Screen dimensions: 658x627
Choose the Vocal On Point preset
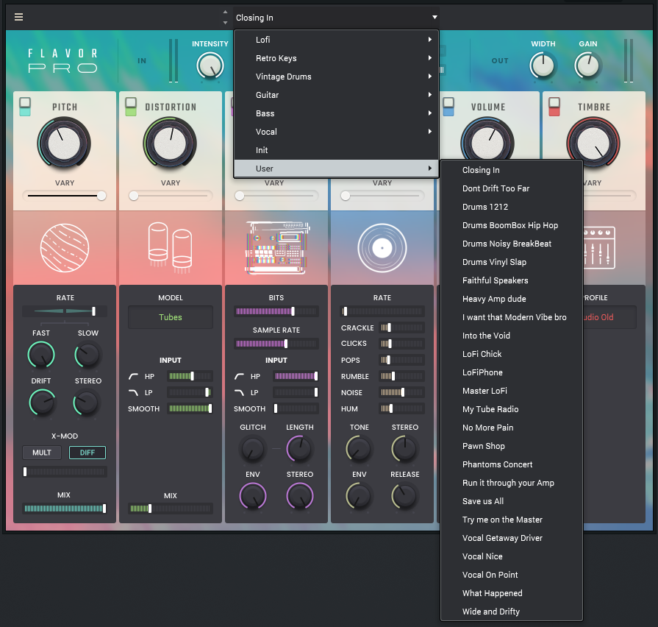coord(512,575)
